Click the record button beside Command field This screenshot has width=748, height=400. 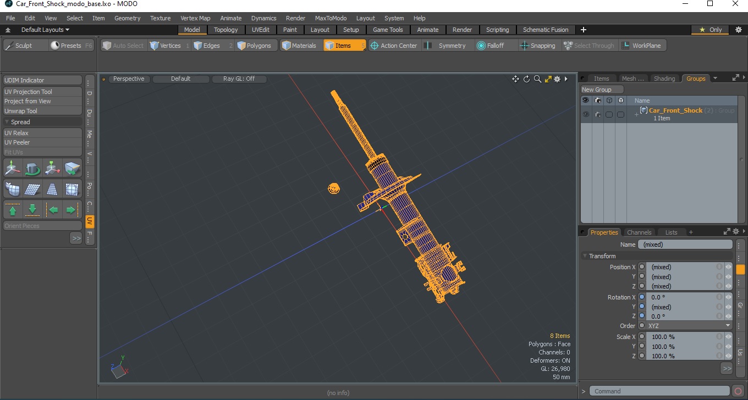click(738, 391)
